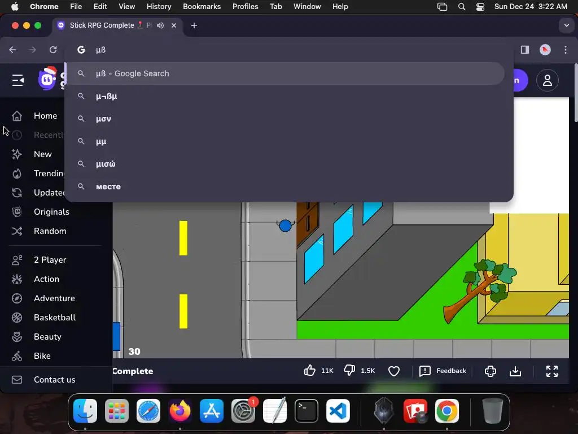Select the 'μ¬βμ' suggestion
The height and width of the screenshot is (434, 578).
pyautogui.click(x=284, y=96)
